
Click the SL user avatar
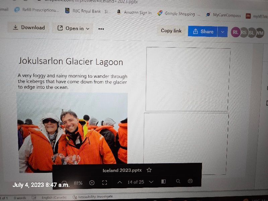(252, 32)
